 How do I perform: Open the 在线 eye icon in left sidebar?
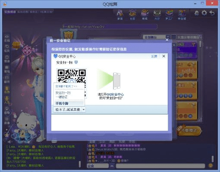(7, 38)
